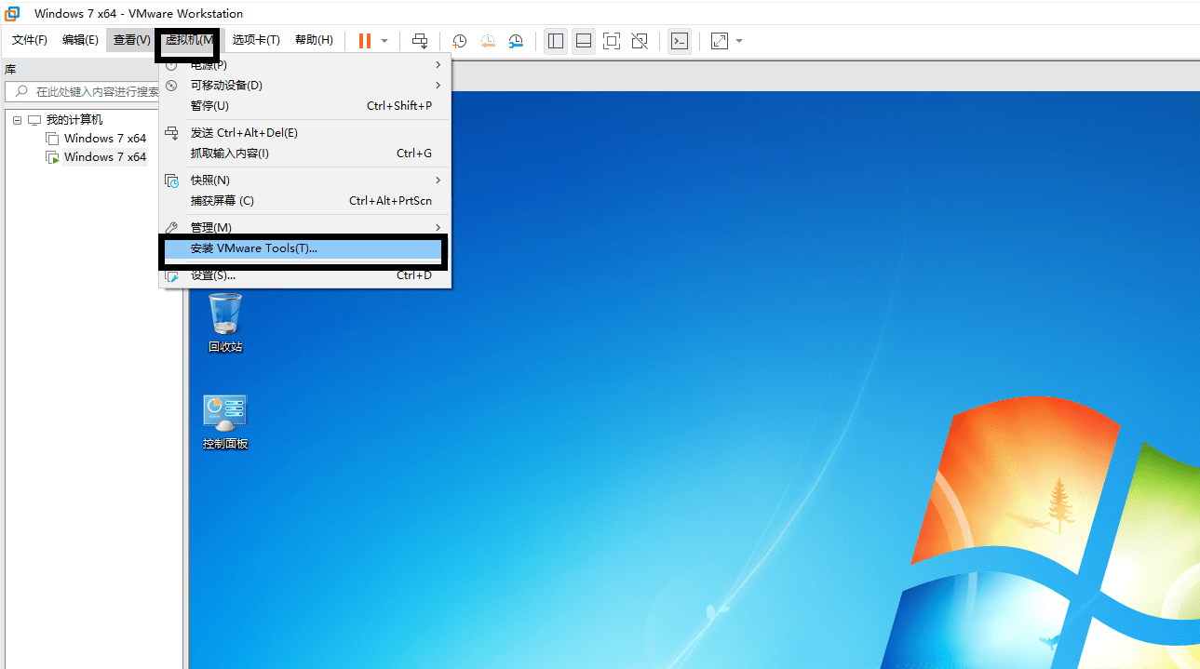1200x669 pixels.
Task: Choose 暂停(U) from the menu
Action: coord(305,106)
